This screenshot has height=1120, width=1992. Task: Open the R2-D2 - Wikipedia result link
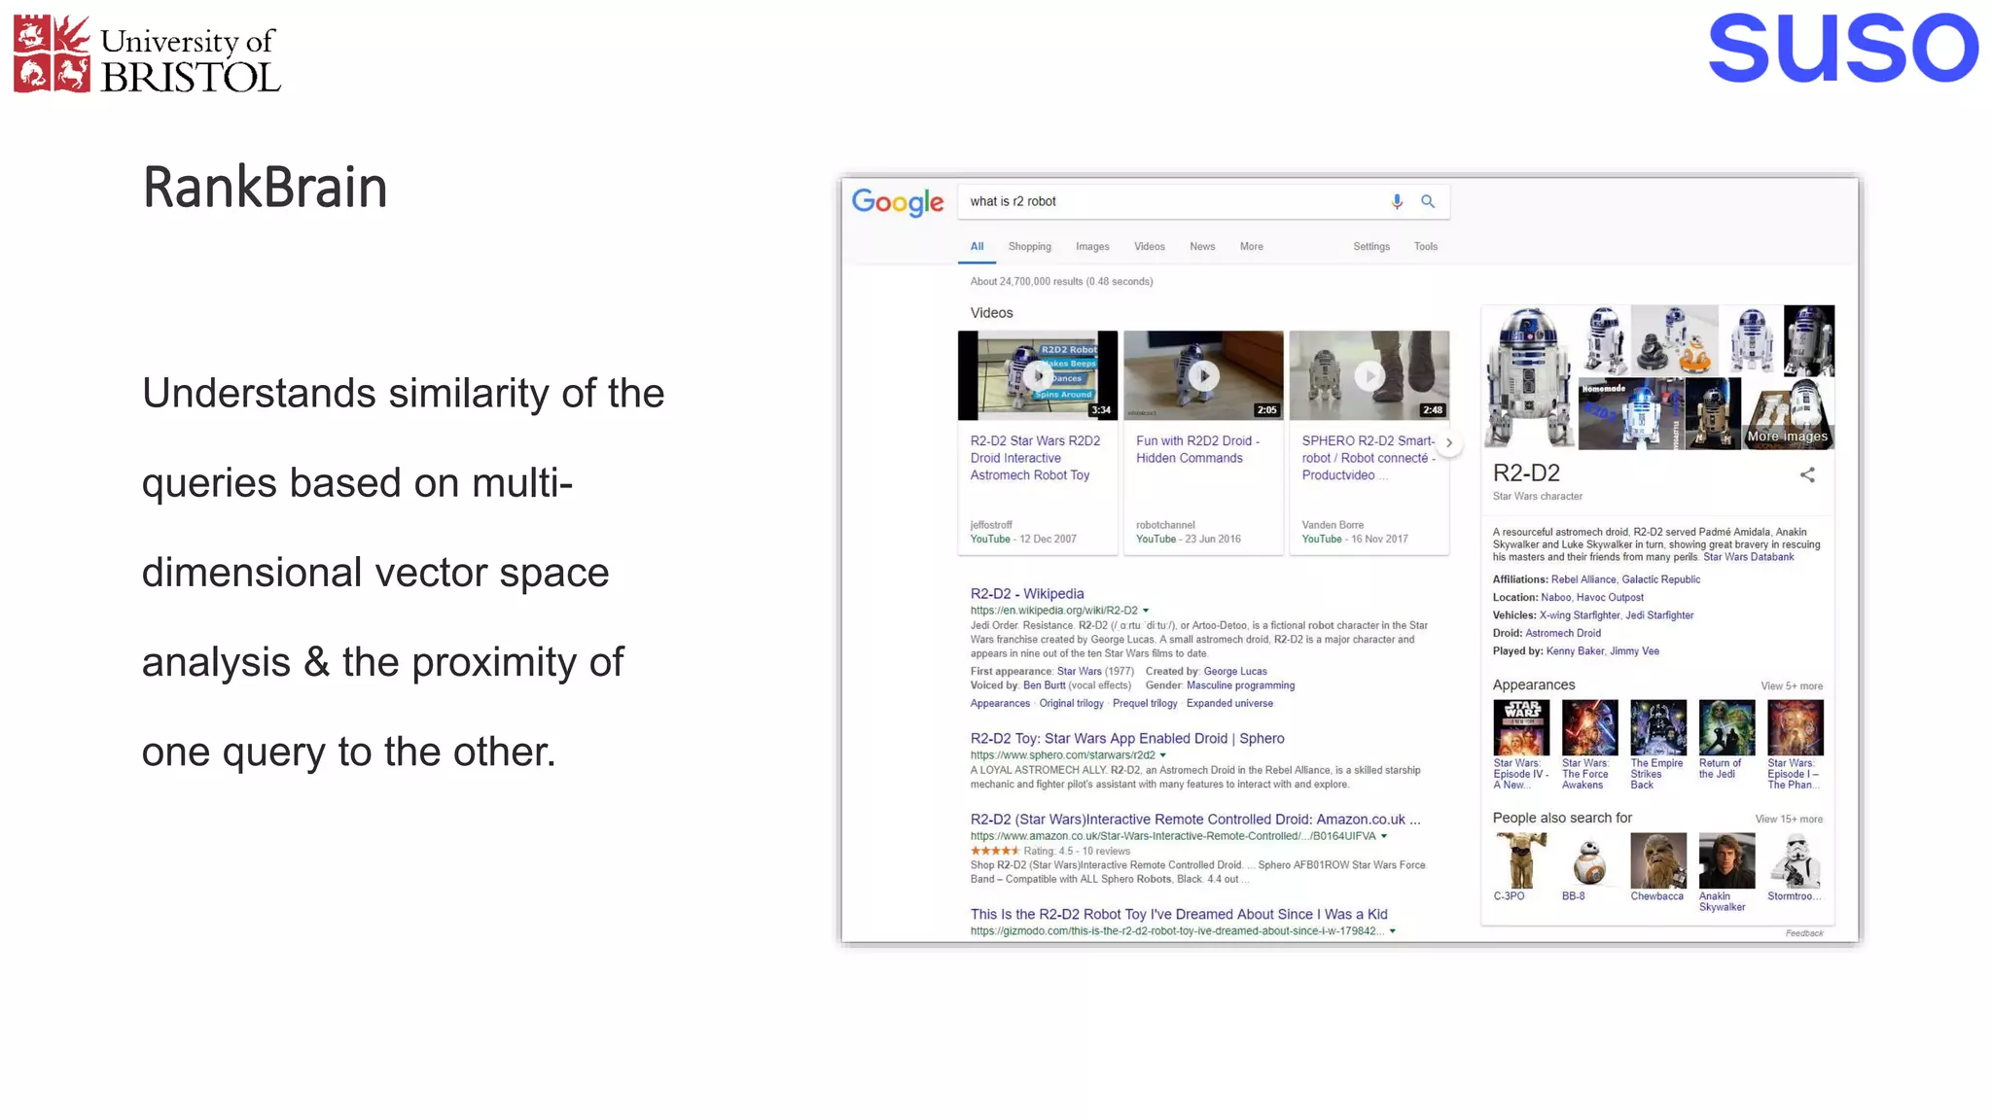tap(1026, 593)
